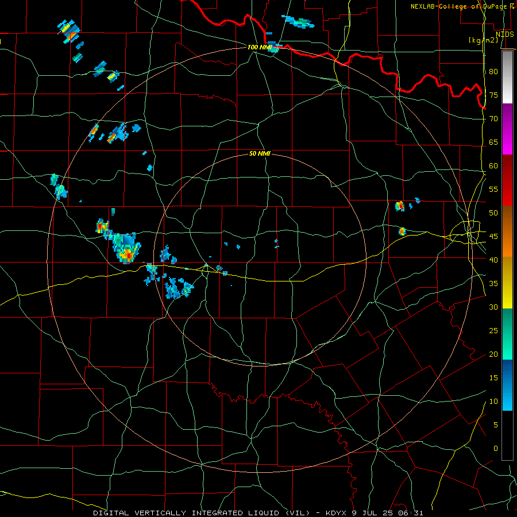
Task: Select the 25 value on the VIL scale
Action: 493,331
